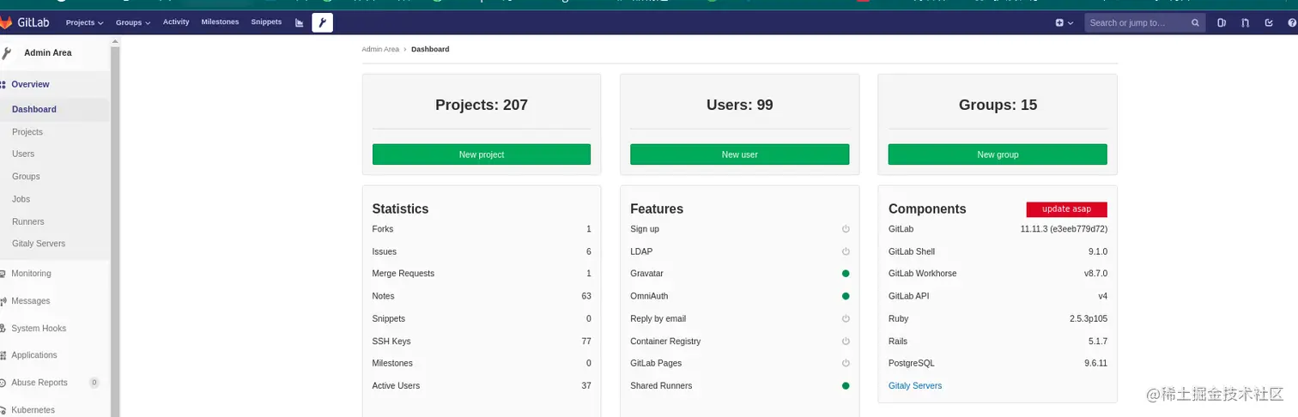
Task: Click the Gravatar green status dot
Action: click(x=846, y=274)
